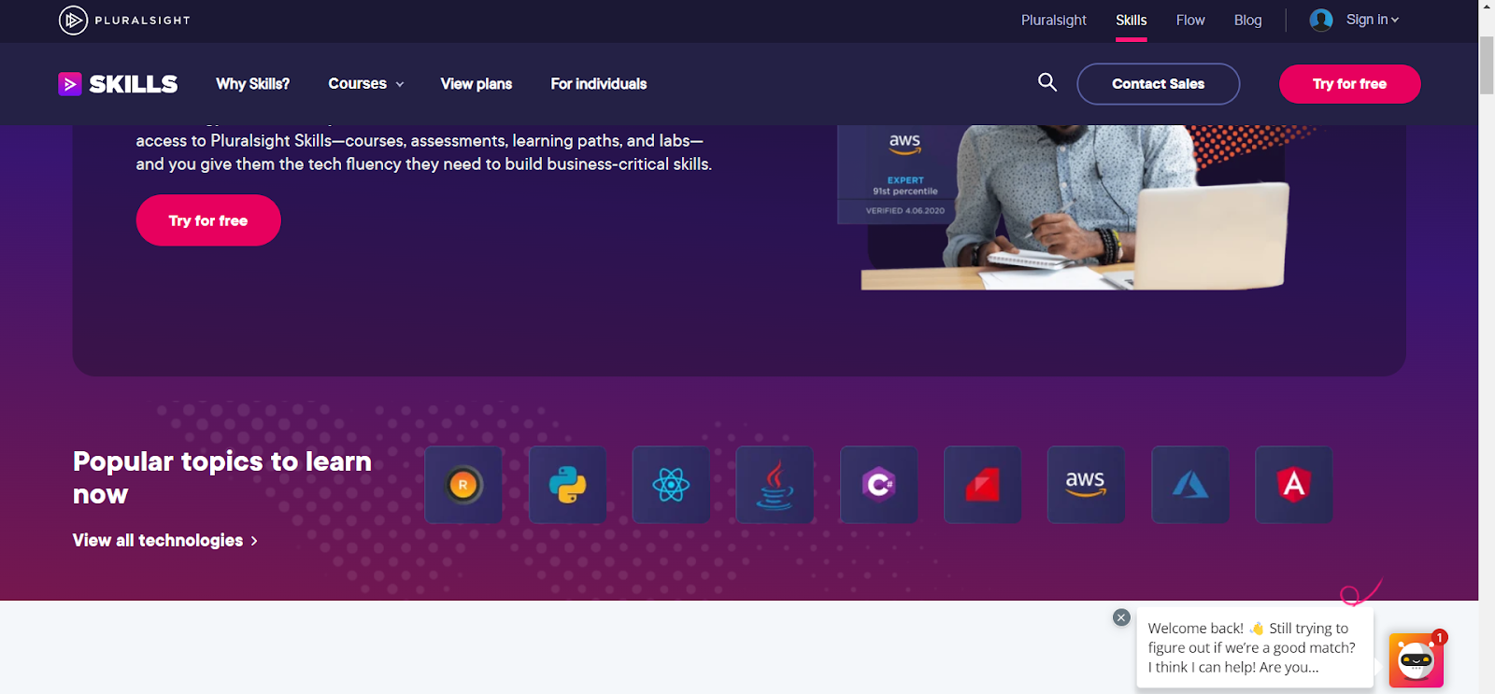Viewport: 1495px width, 694px height.
Task: Open the search magnifier icon
Action: (x=1047, y=82)
